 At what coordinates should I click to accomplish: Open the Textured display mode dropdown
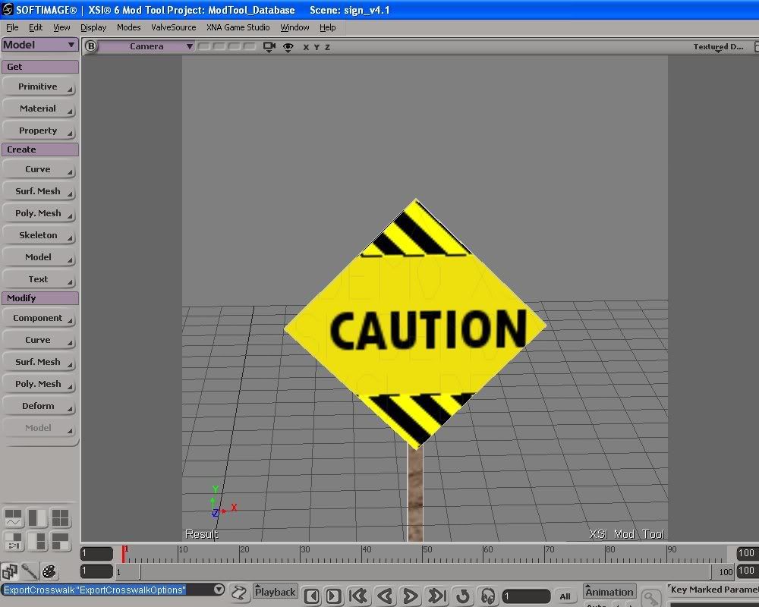tap(718, 46)
